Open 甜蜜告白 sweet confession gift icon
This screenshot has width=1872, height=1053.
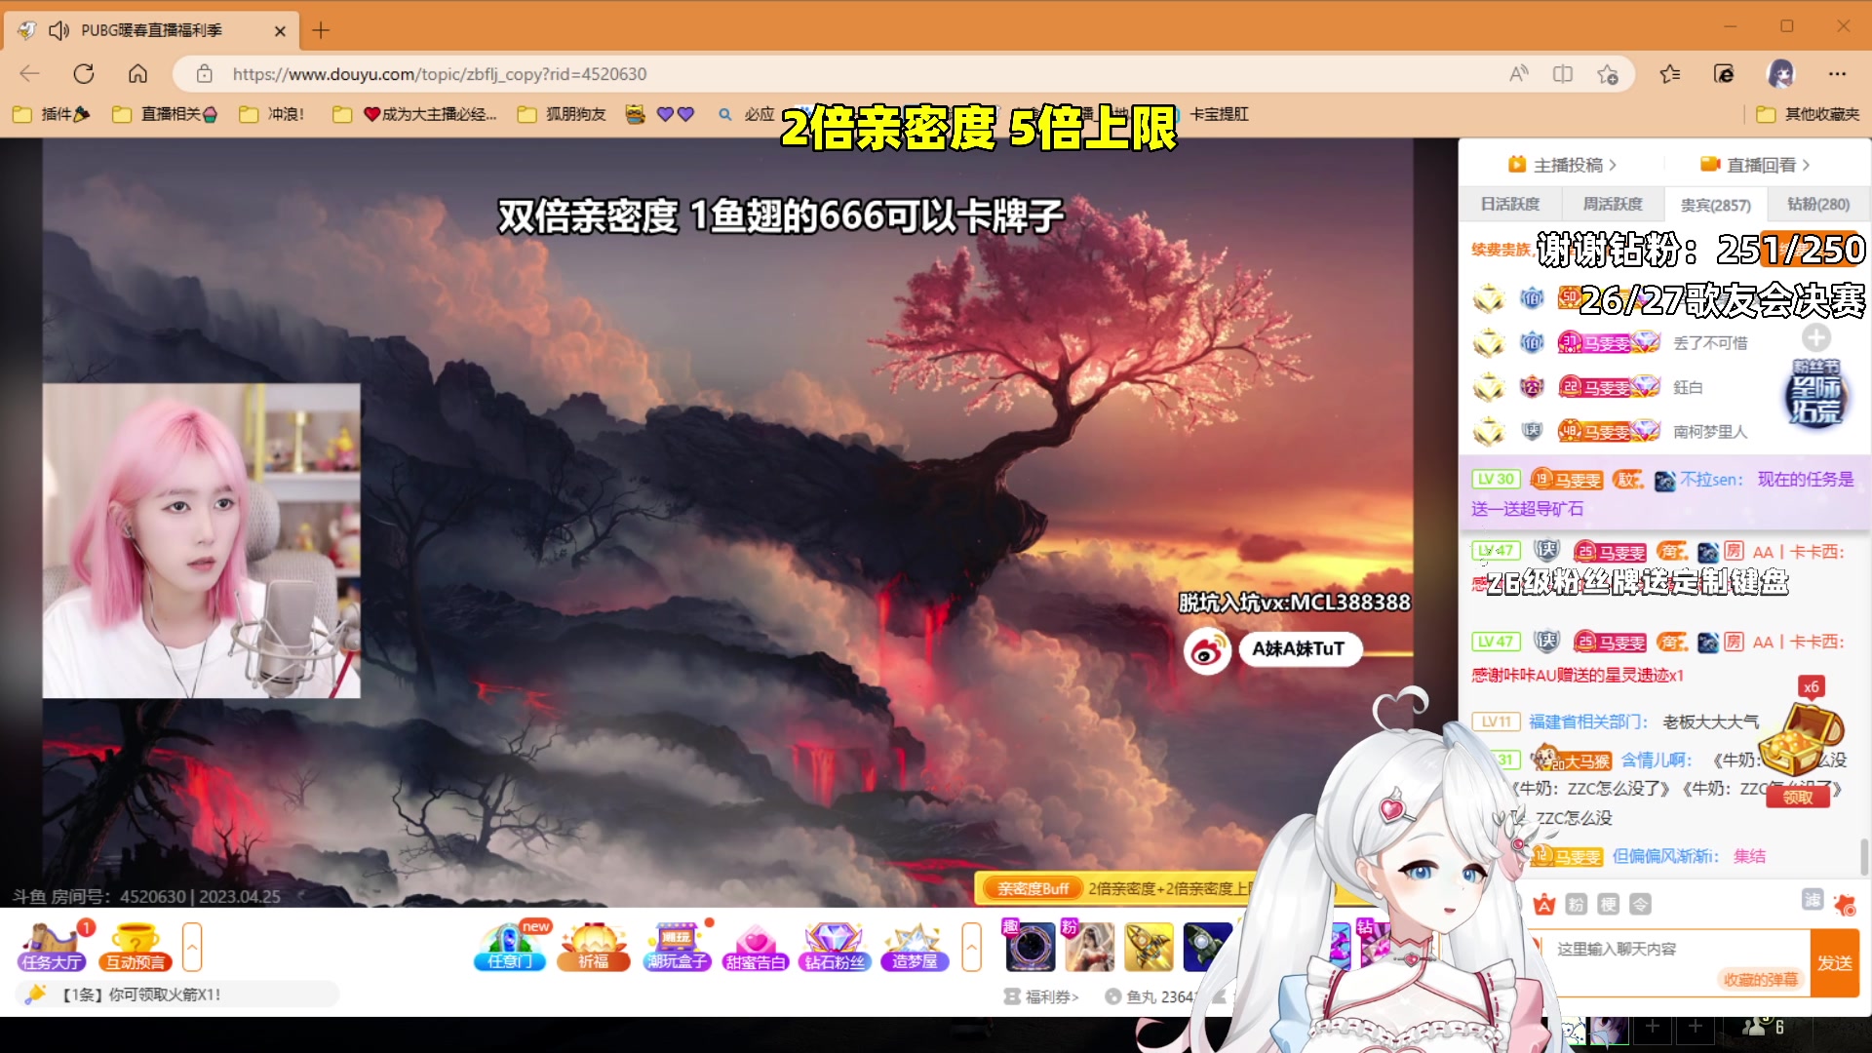[756, 944]
